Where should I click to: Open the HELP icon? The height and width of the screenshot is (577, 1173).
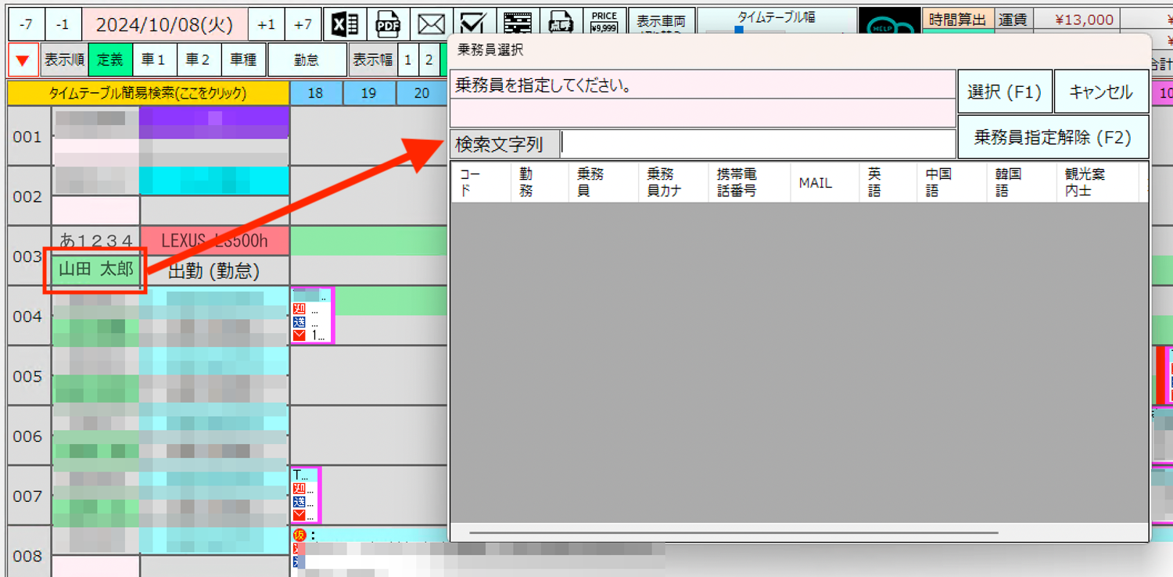coord(888,23)
